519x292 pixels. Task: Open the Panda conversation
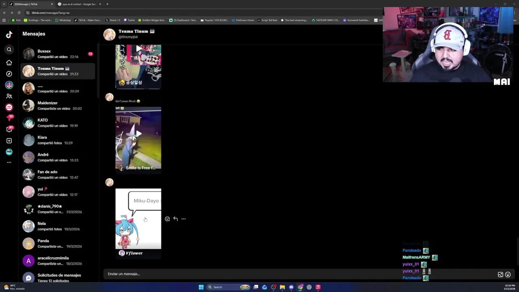(58, 243)
